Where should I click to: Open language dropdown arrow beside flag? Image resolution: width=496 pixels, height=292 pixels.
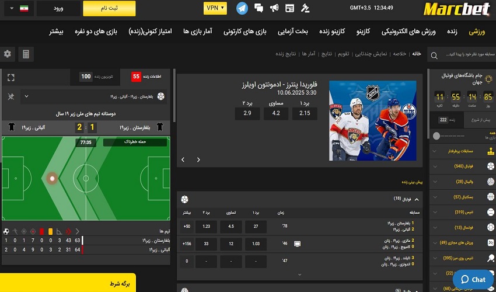pos(12,8)
